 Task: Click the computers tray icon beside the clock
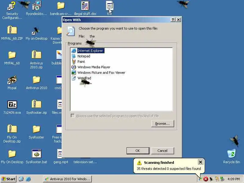tap(222, 179)
